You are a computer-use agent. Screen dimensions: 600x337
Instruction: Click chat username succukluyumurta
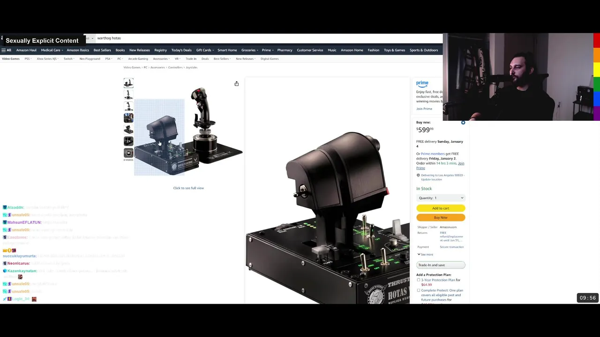(20, 256)
